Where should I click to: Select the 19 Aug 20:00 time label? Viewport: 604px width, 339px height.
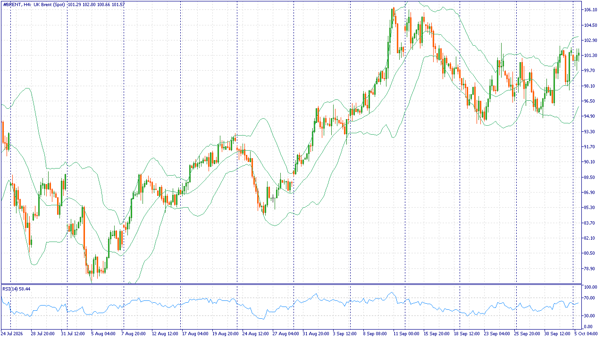tap(226, 334)
